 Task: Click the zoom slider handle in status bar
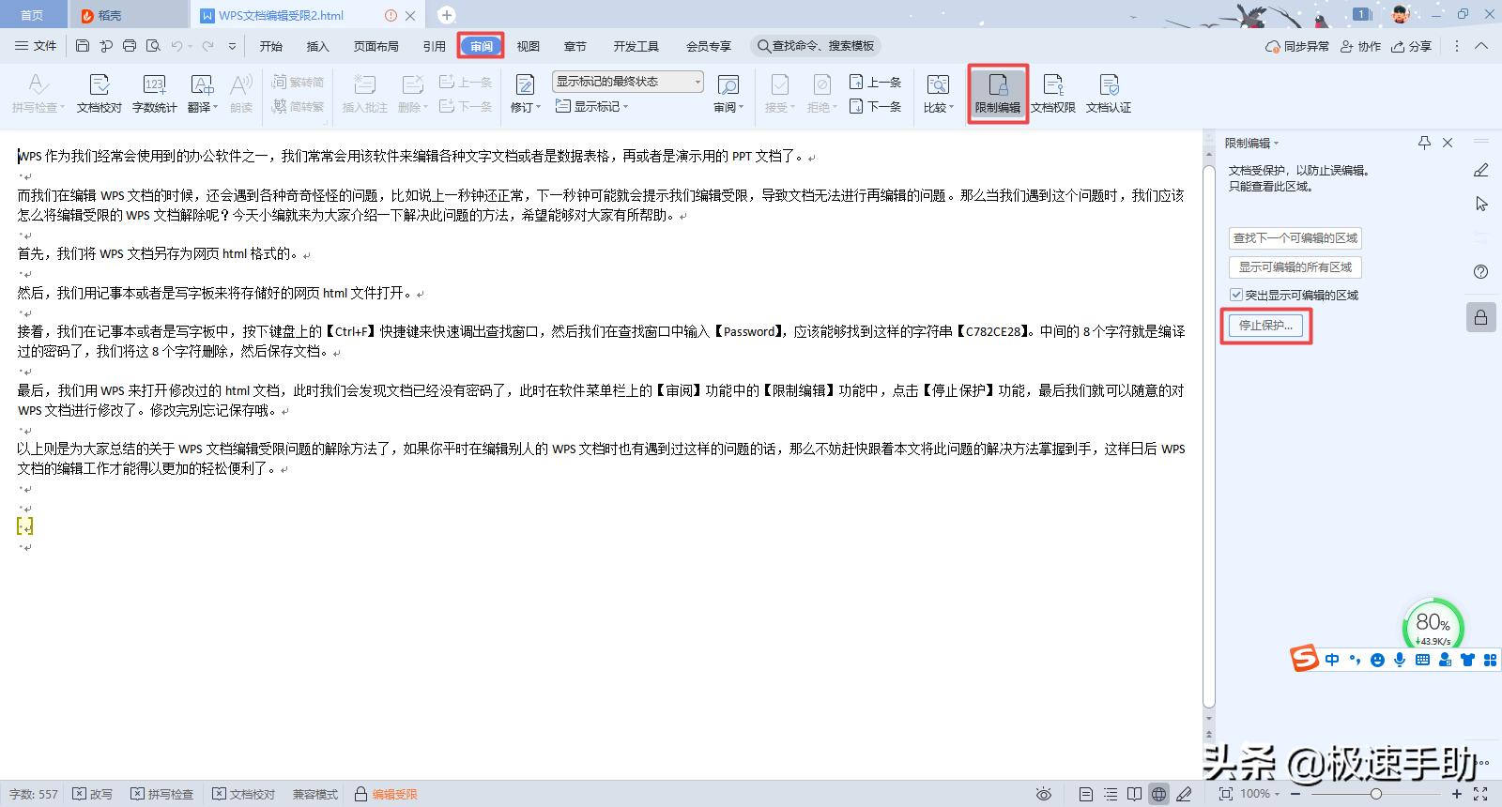1375,794
